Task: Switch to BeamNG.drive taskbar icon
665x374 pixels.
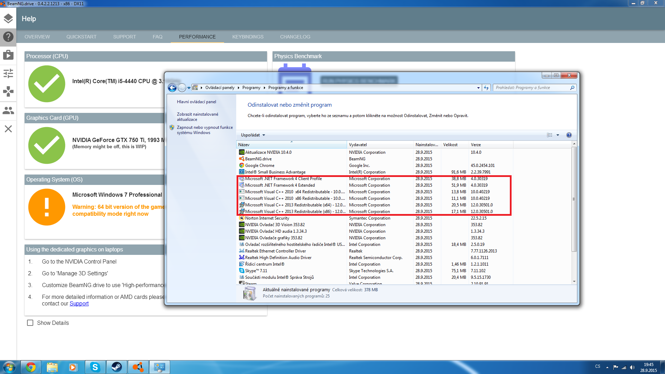Action: 138,367
